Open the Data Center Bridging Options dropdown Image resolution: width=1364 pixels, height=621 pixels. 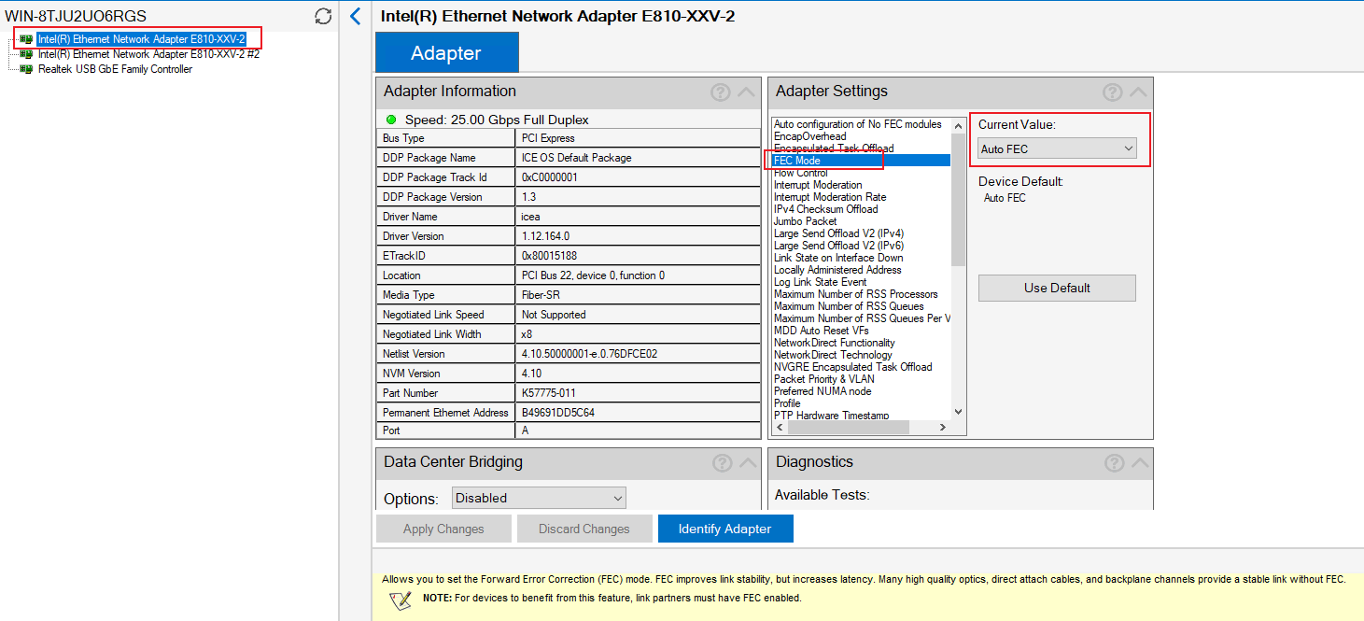pos(539,498)
